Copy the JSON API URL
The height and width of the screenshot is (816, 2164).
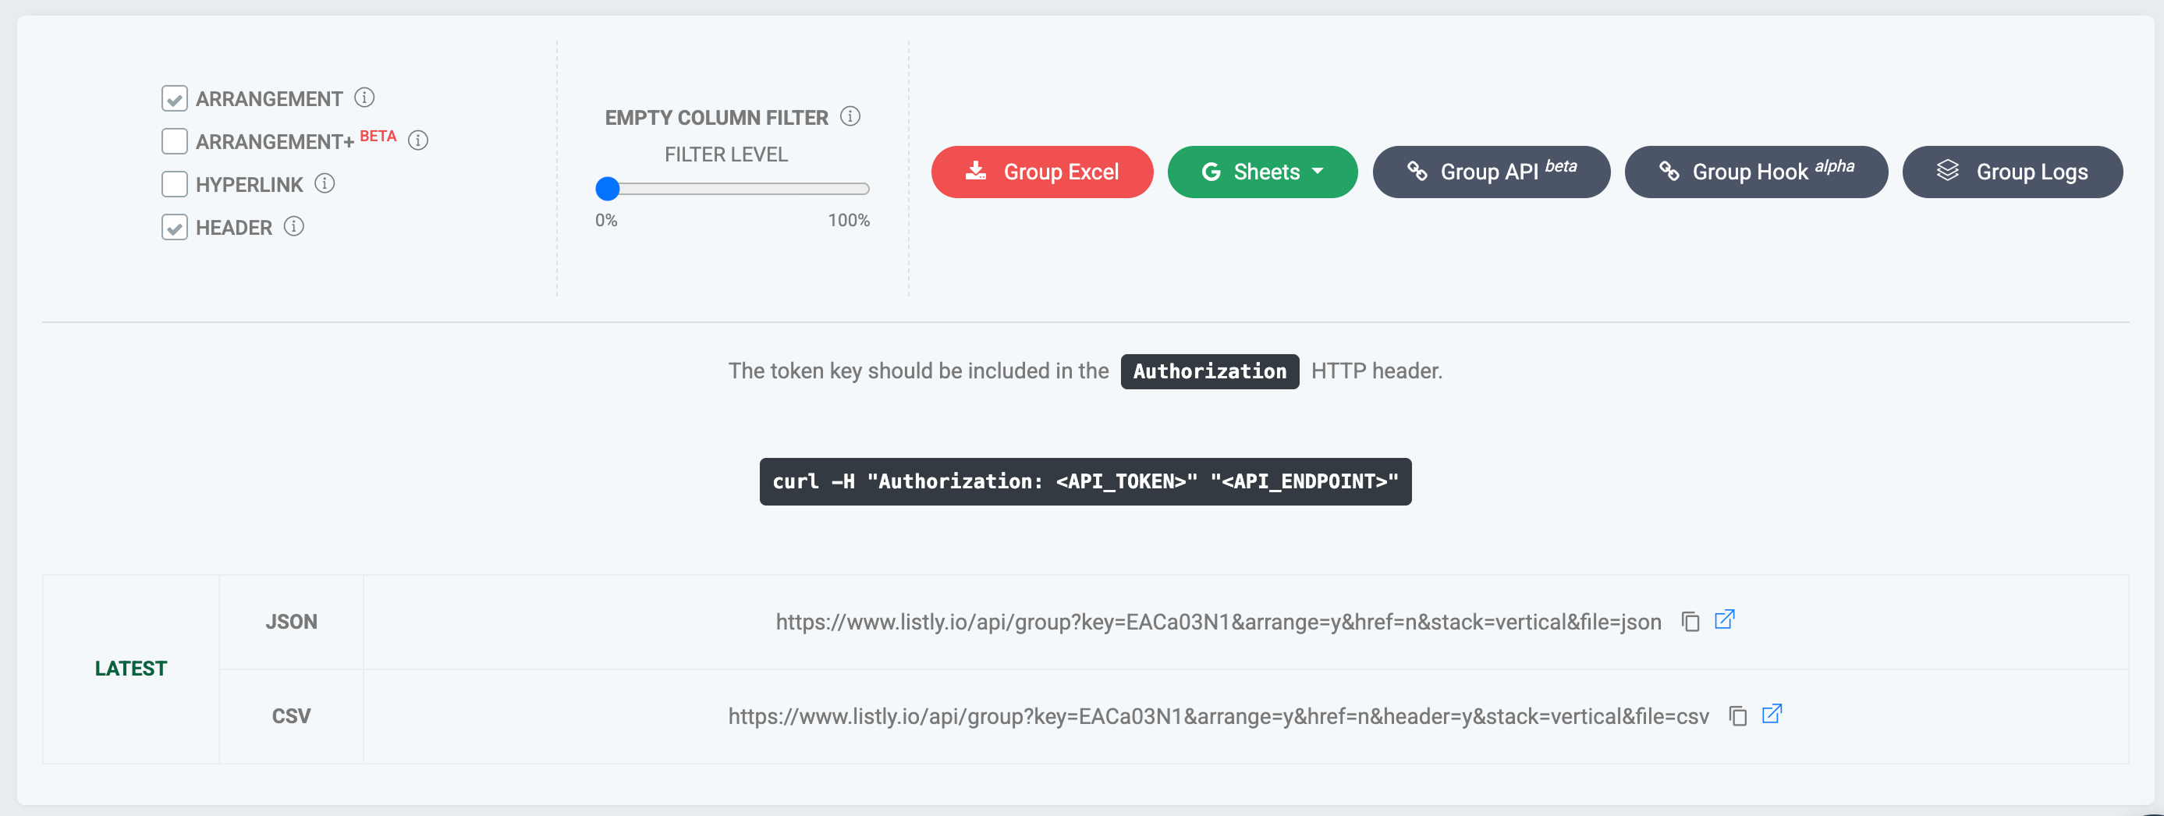click(x=1690, y=621)
